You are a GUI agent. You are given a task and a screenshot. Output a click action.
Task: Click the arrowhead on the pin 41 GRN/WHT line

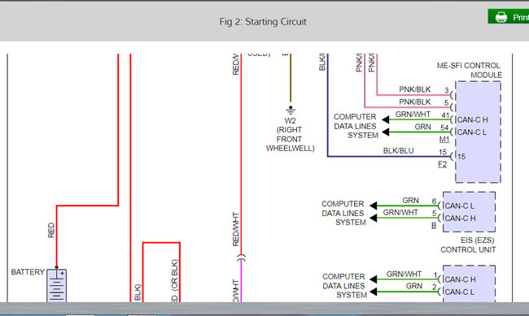point(386,119)
